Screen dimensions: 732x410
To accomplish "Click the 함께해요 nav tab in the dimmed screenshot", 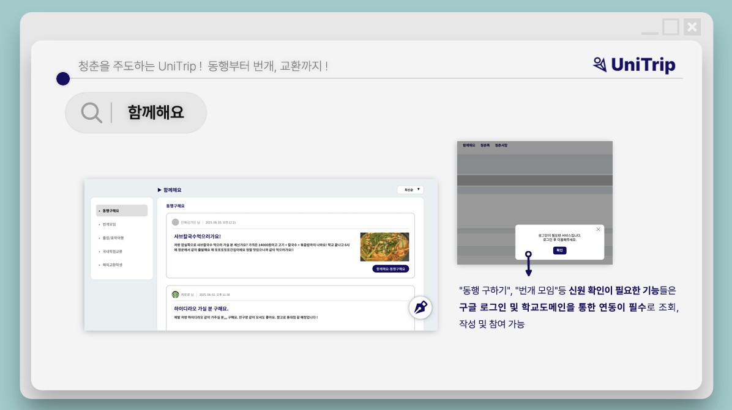I will point(469,145).
